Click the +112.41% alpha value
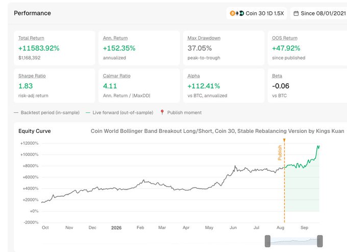This screenshot has height=252, width=347. click(204, 86)
